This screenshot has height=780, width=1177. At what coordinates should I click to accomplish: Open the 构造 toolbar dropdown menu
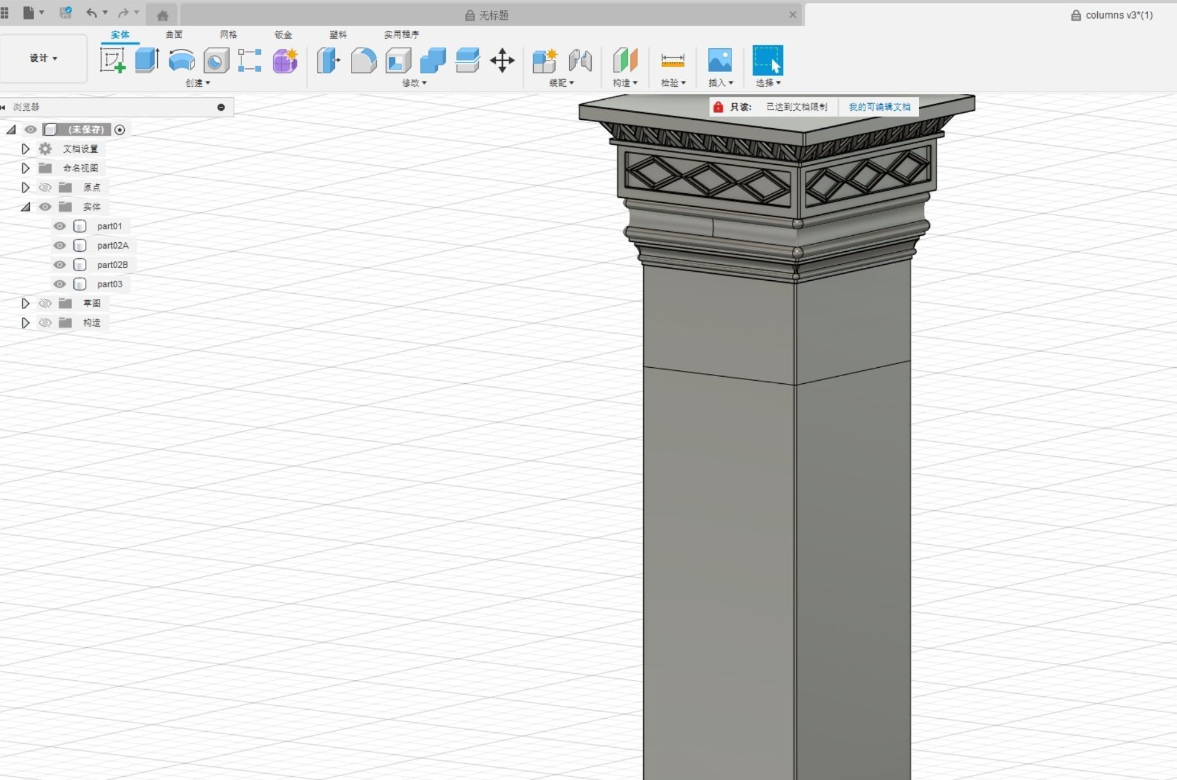(625, 83)
